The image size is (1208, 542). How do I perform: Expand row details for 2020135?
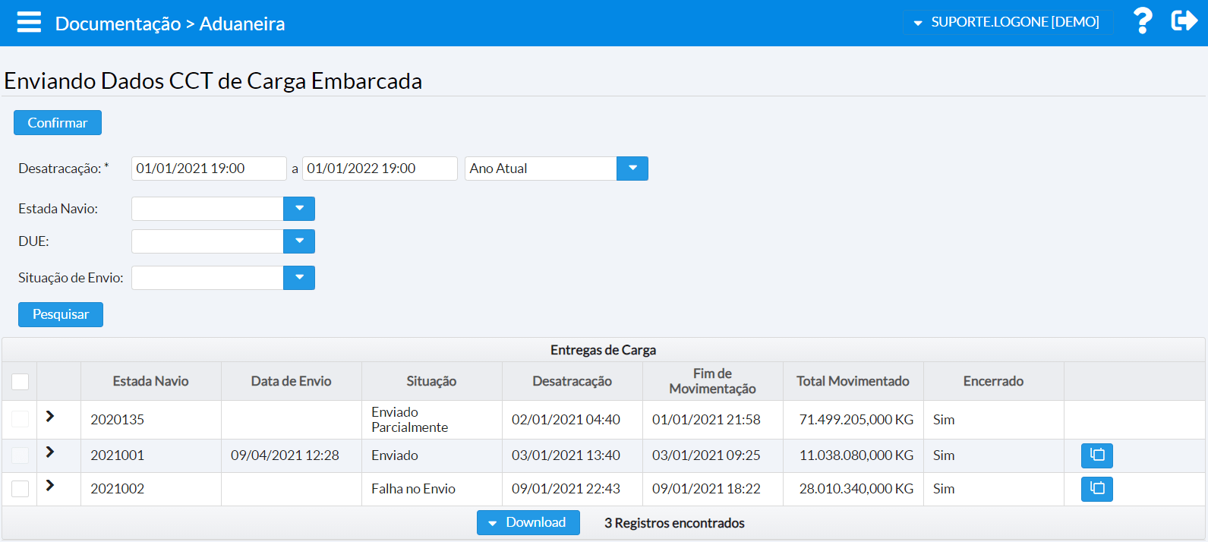pyautogui.click(x=50, y=416)
